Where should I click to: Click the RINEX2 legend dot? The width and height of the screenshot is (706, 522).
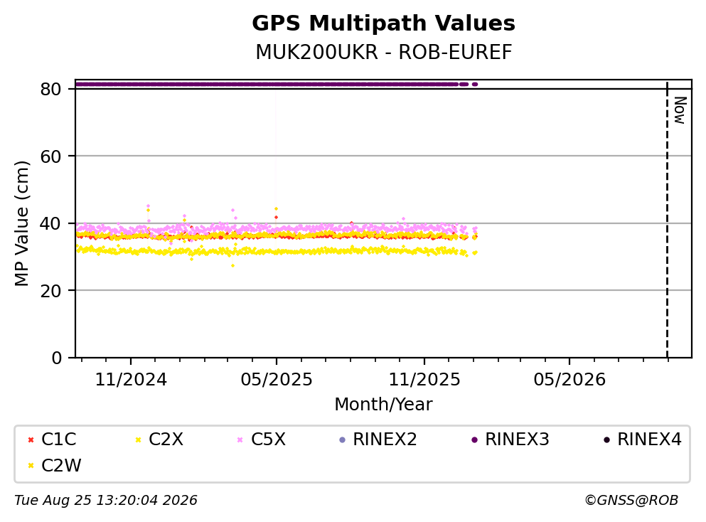[342, 440]
